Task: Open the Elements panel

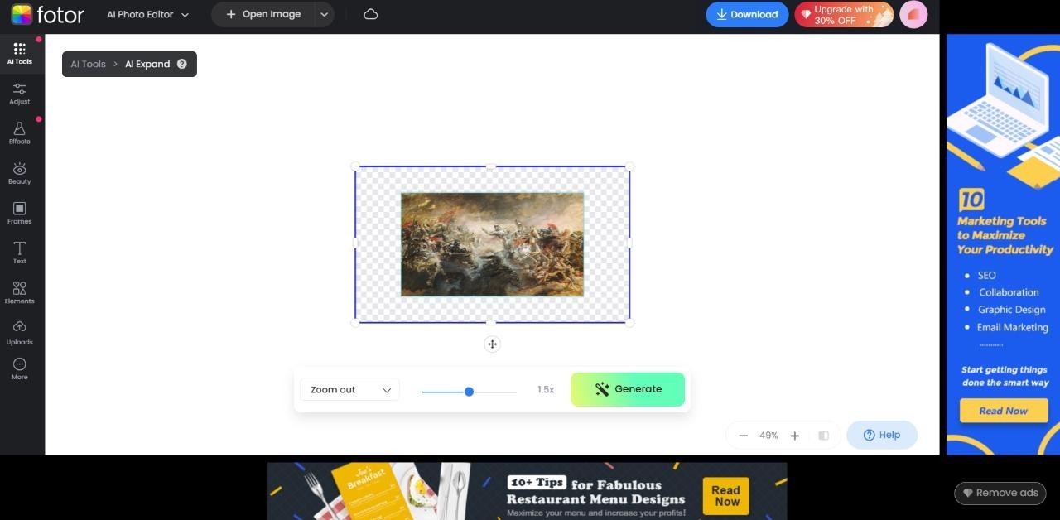Action: (x=20, y=292)
